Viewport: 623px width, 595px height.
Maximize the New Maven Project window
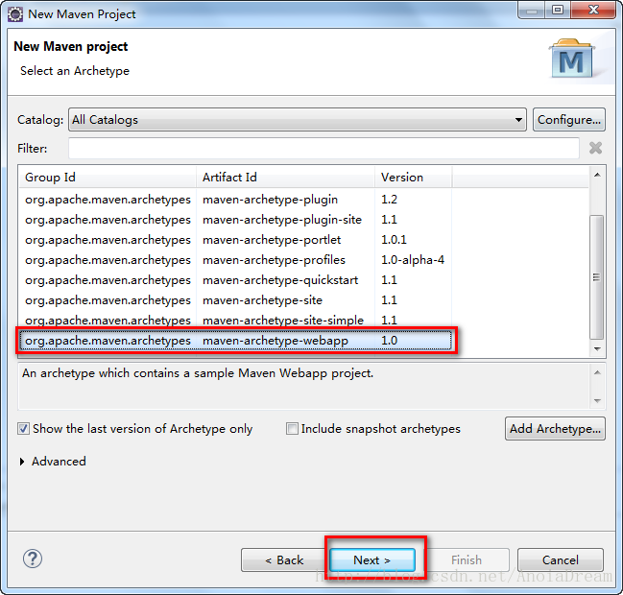558,10
